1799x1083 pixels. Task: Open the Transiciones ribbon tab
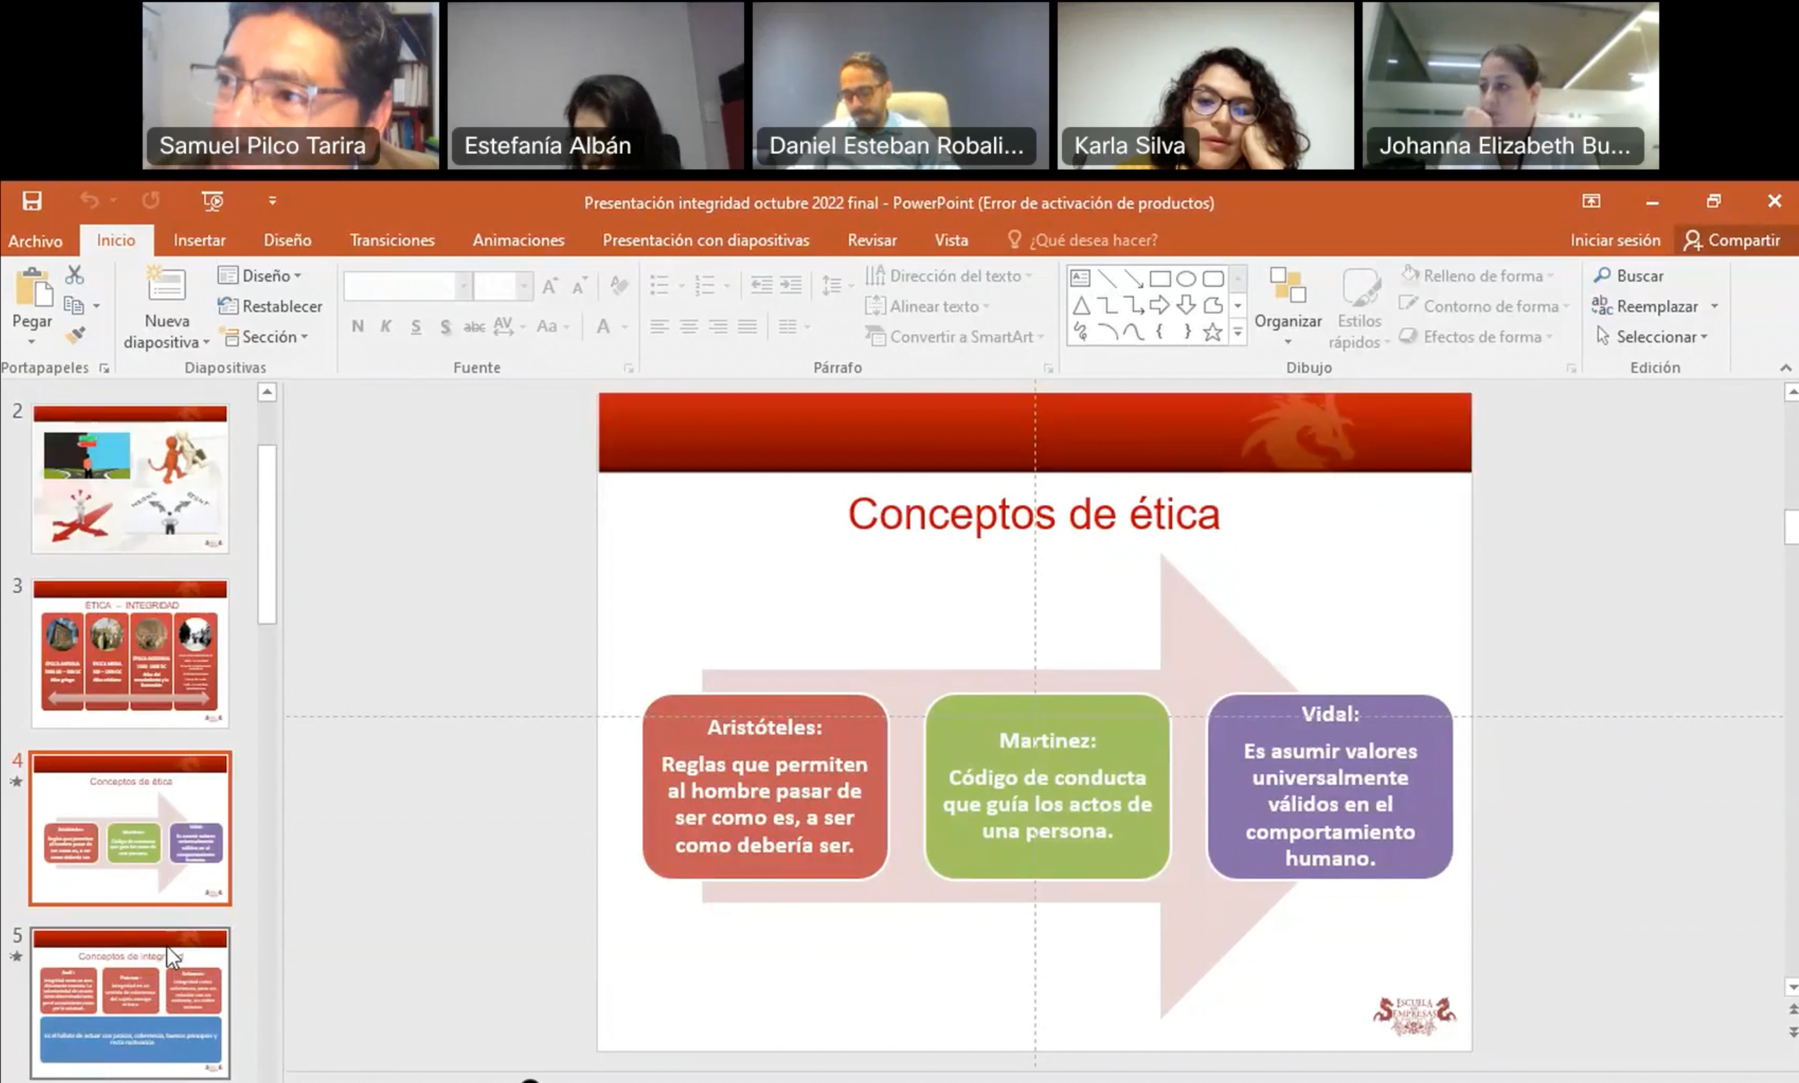[392, 240]
